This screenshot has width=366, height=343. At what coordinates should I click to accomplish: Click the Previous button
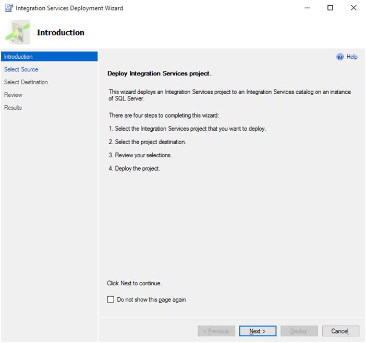point(216,331)
